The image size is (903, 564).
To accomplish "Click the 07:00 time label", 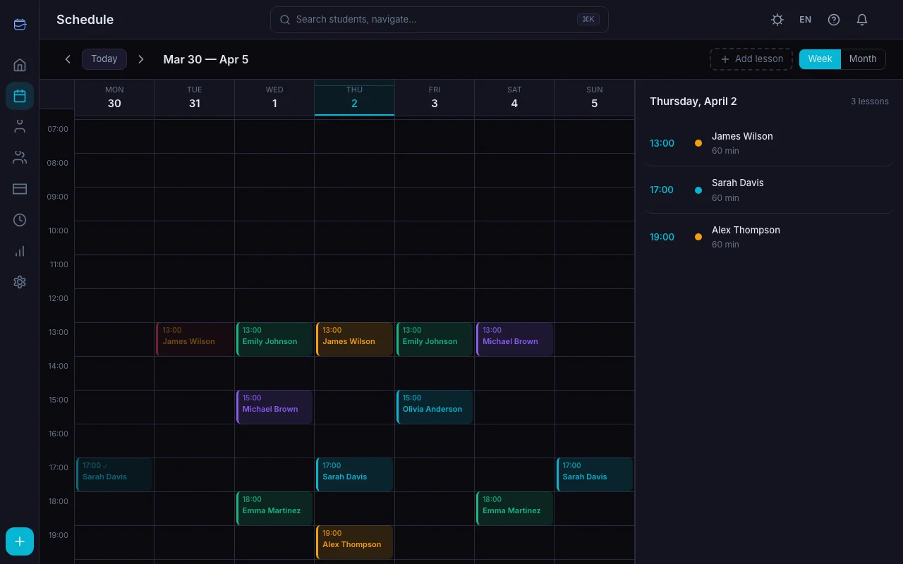I will [x=58, y=129].
